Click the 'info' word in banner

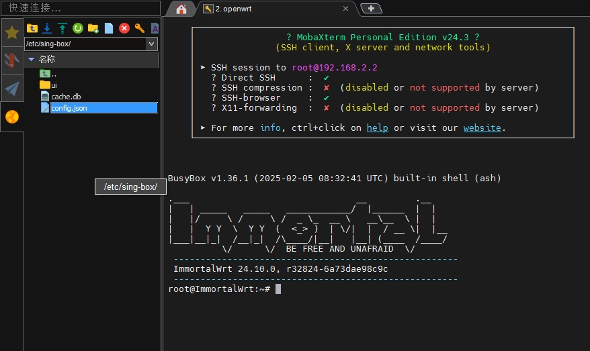click(x=270, y=128)
